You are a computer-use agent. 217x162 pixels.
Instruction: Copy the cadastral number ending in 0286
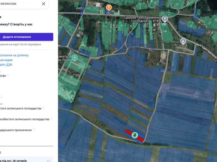click(x=8, y=76)
